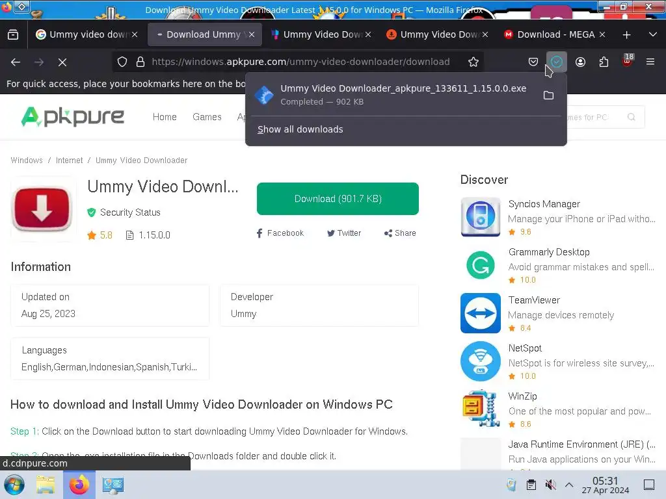Image resolution: width=666 pixels, height=499 pixels.
Task: Open the WinZip app icon
Action: click(x=481, y=409)
